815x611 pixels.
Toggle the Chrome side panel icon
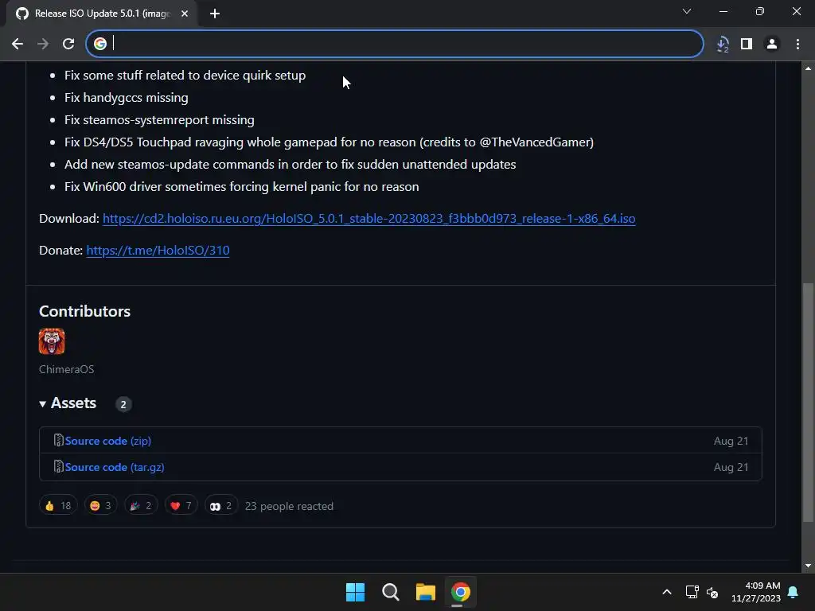[747, 44]
